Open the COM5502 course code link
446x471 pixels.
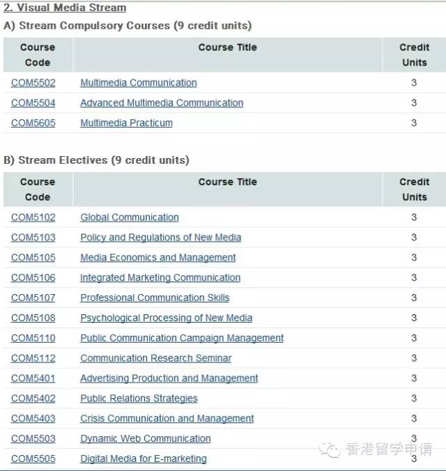coord(33,83)
